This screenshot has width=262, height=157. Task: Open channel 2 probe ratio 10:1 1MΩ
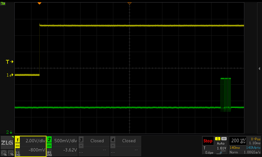[49, 154]
